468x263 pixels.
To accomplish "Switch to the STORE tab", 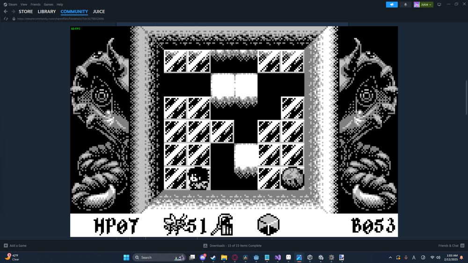I will click(26, 12).
